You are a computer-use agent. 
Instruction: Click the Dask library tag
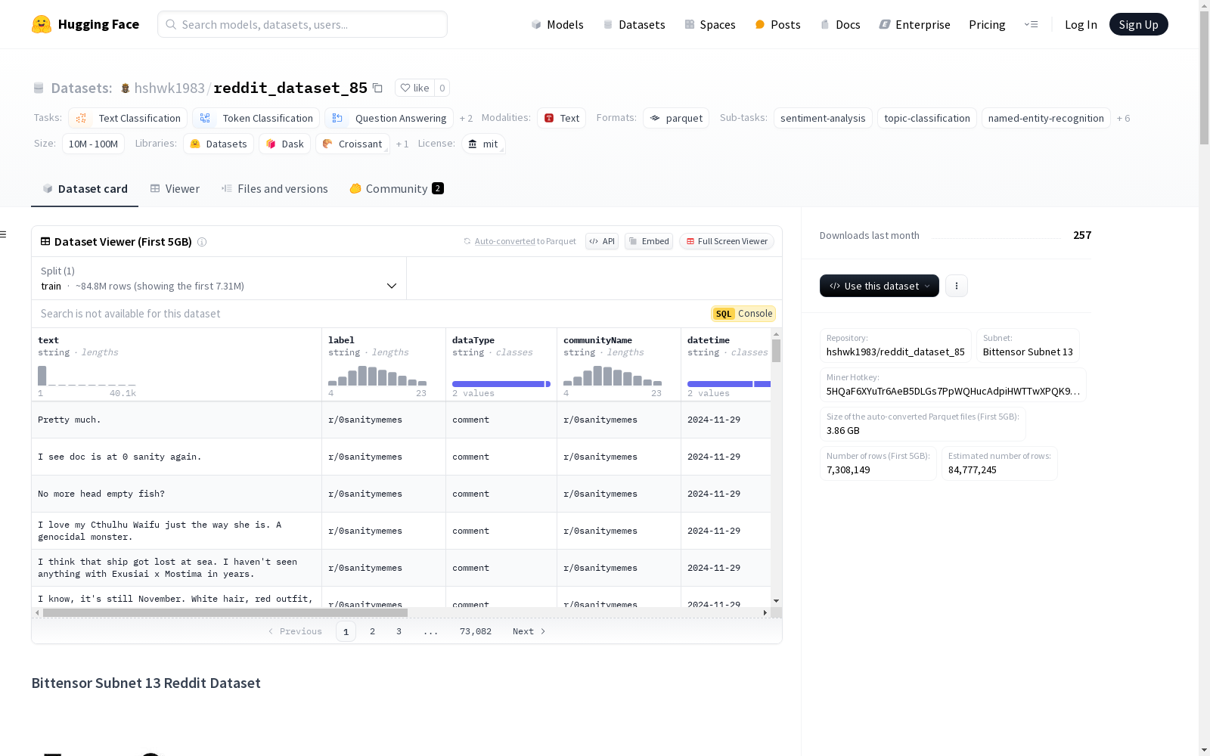(x=285, y=144)
